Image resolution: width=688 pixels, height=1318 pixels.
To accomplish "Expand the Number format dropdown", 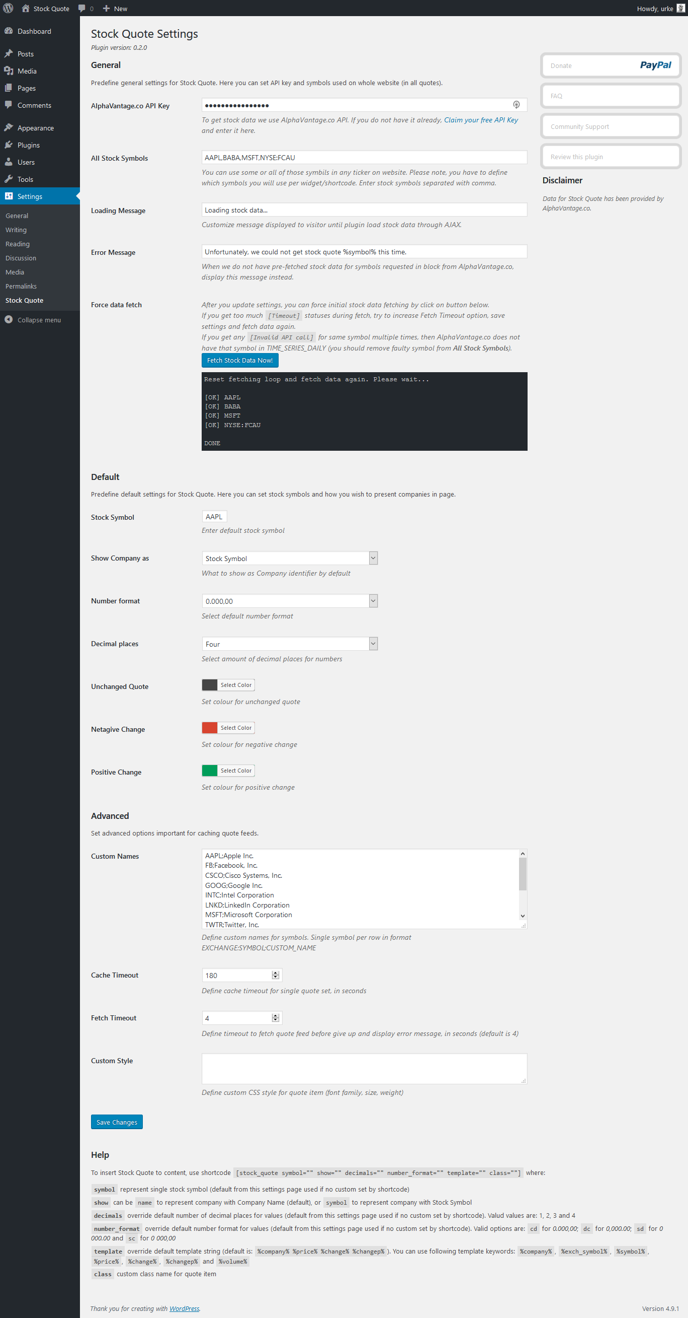I will (290, 601).
